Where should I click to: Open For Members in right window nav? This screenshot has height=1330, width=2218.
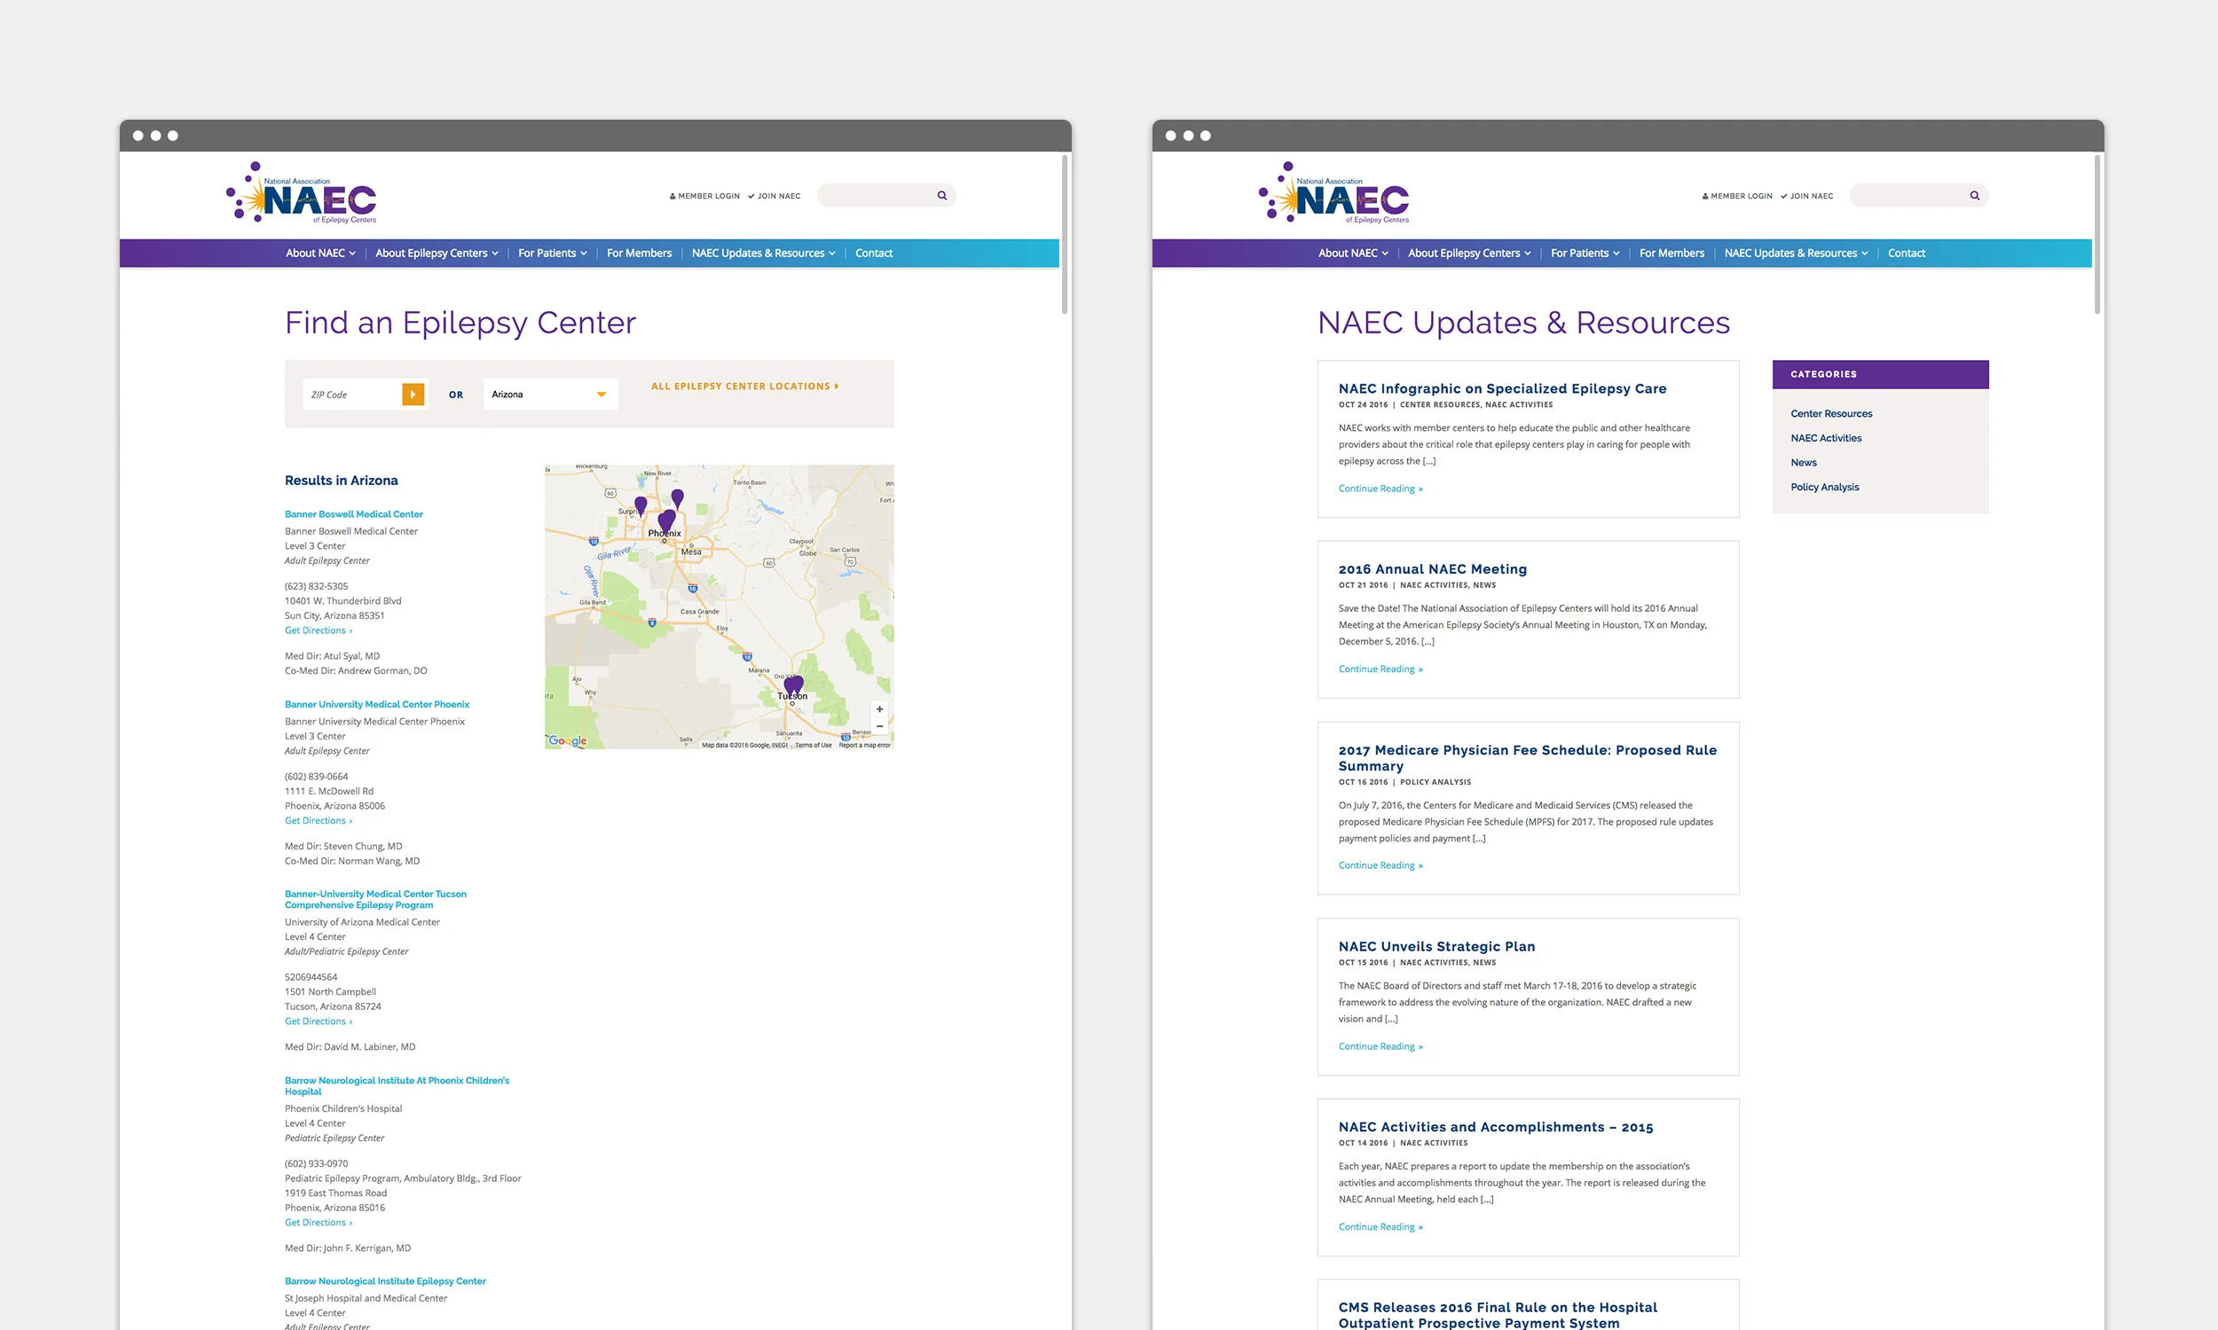1672,253
